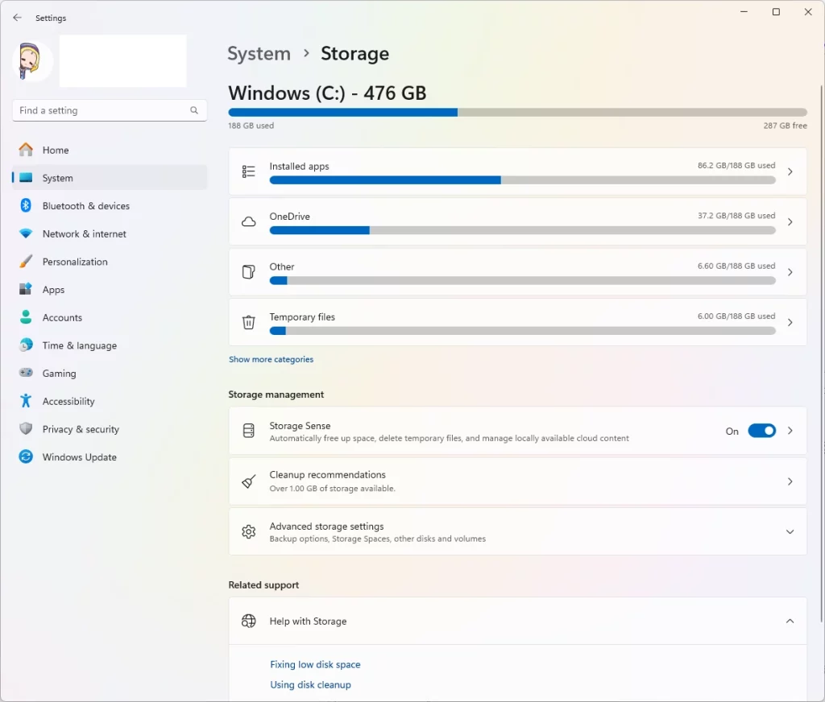Maximize the Settings window
The image size is (825, 702).
pos(776,12)
